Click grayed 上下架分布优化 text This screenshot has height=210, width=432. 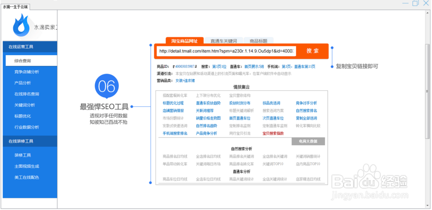pos(208,96)
